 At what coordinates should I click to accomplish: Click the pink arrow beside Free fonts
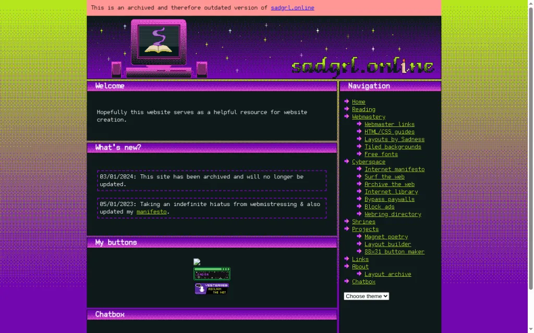pyautogui.click(x=359, y=153)
